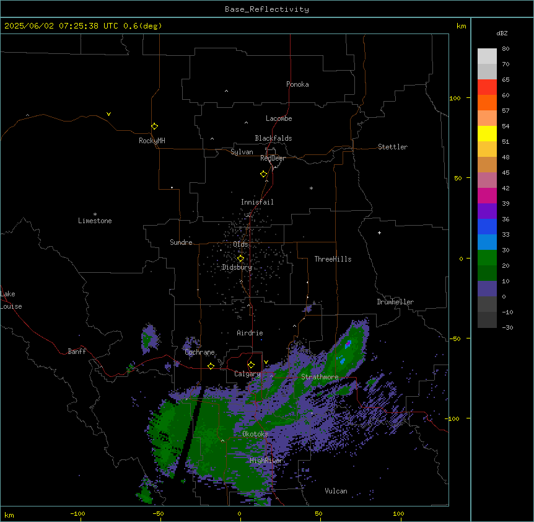The width and height of the screenshot is (534, 522).
Task: Click the ThreeHills label
Action: pos(333,259)
